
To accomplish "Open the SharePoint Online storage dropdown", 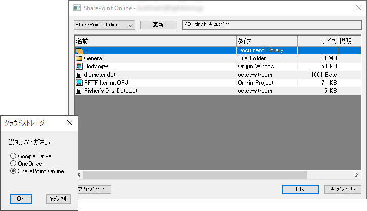I will point(104,25).
